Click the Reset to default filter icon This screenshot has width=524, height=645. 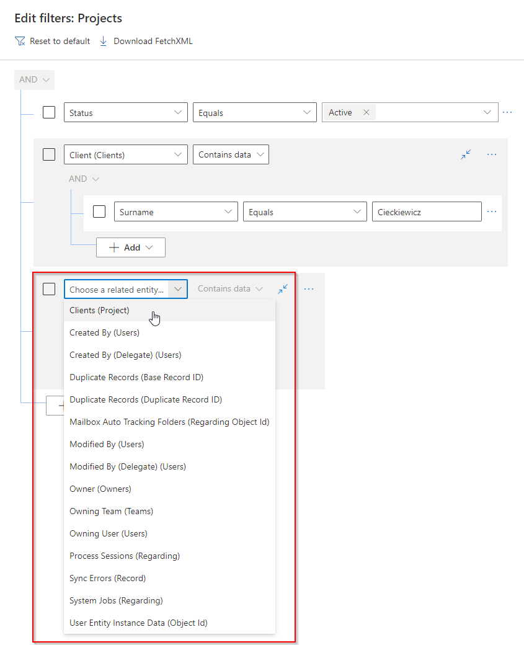click(x=20, y=41)
